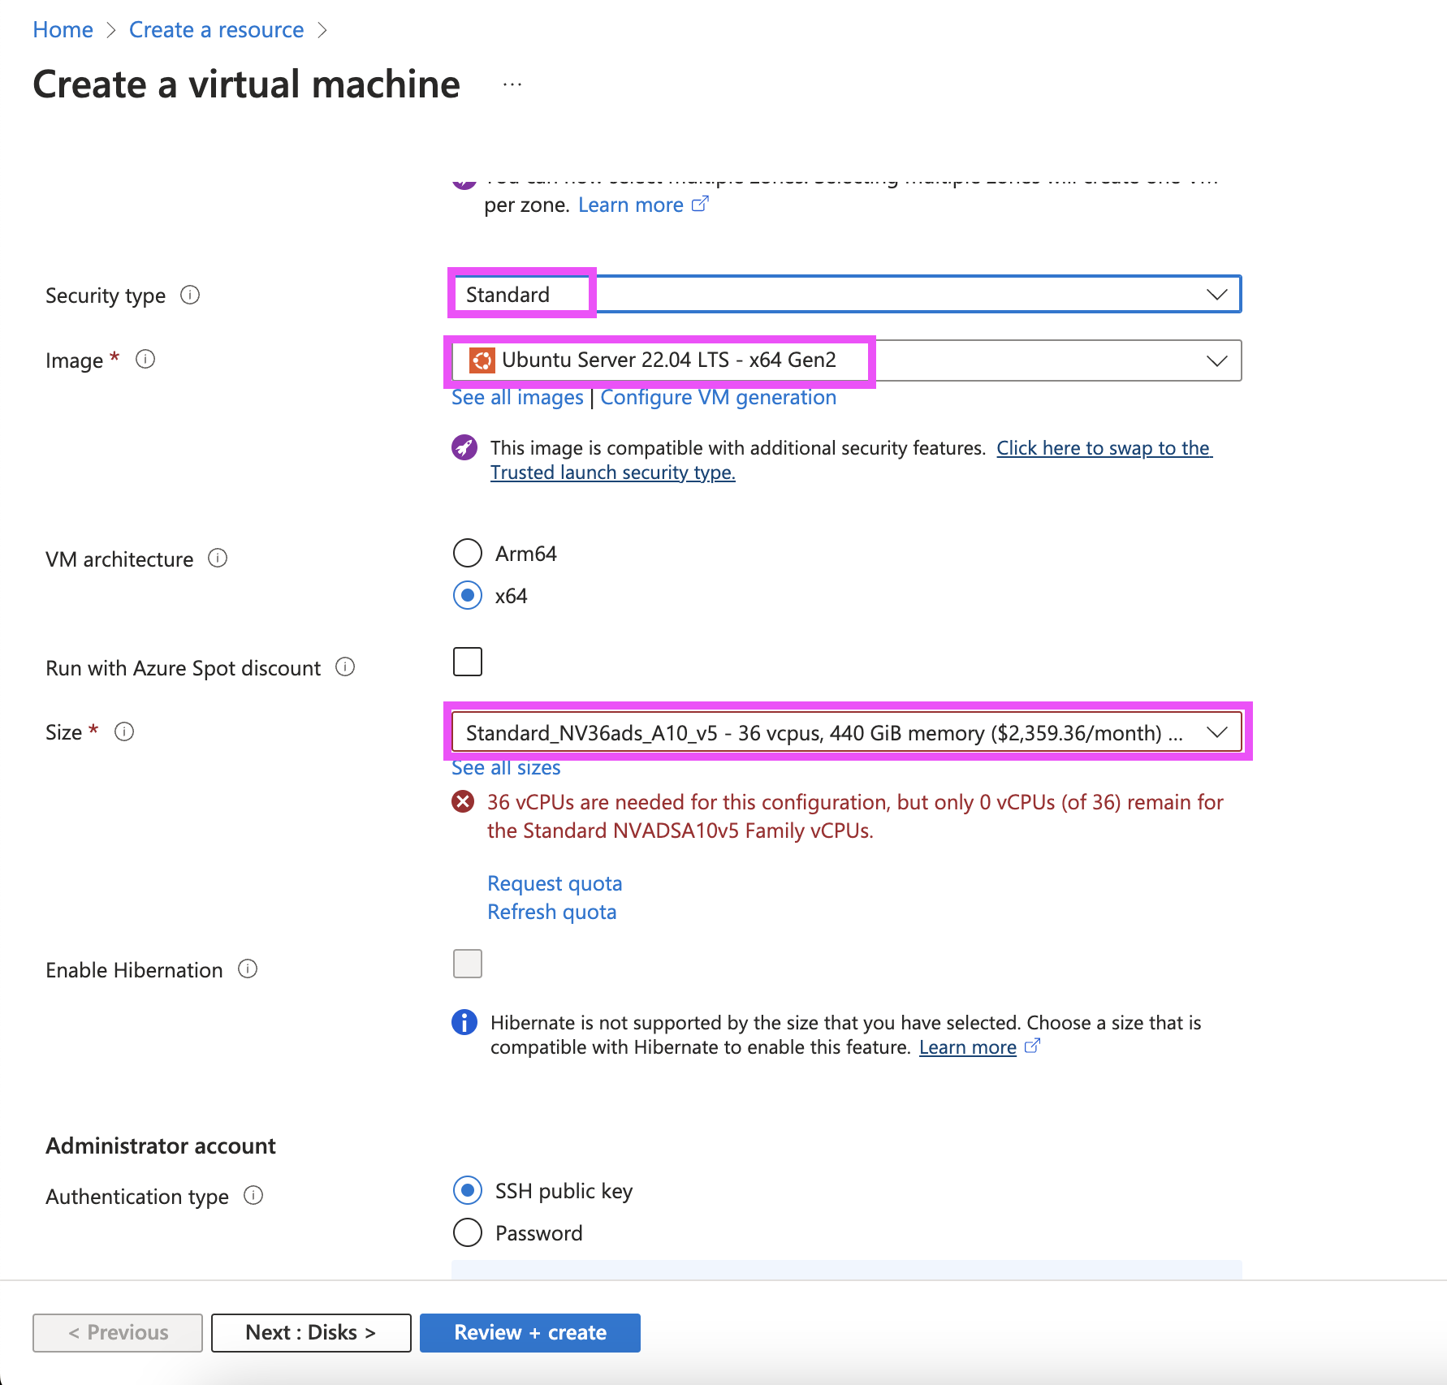Select Arm64 architecture
The height and width of the screenshot is (1385, 1447).
(468, 553)
